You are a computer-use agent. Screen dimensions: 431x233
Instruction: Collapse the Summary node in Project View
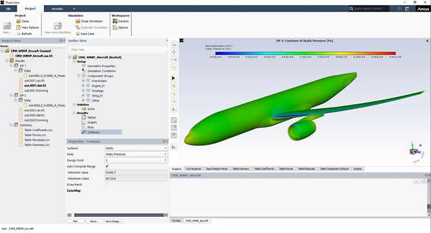click(x=11, y=125)
